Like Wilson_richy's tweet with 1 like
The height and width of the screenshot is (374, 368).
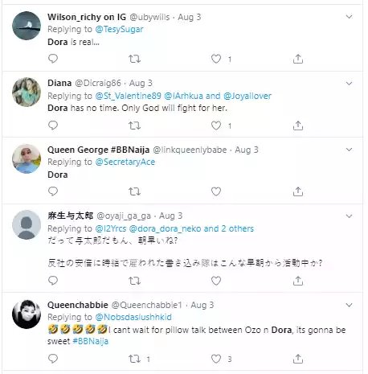(x=216, y=59)
